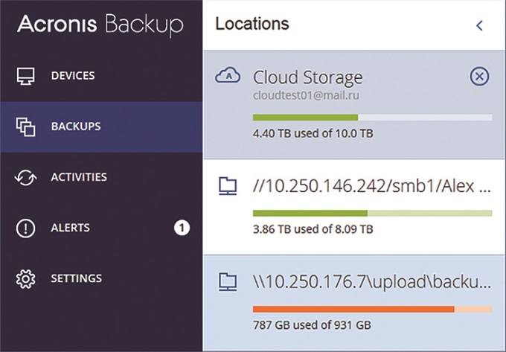Viewport: 506px width, 352px height.
Task: Select the Cloud Storage location title
Action: pos(307,77)
